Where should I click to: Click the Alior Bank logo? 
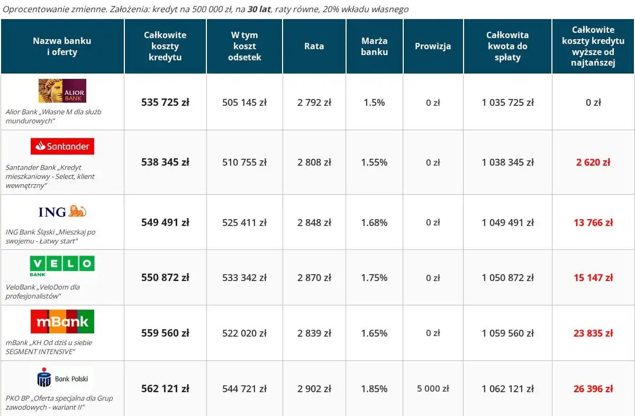(x=62, y=91)
